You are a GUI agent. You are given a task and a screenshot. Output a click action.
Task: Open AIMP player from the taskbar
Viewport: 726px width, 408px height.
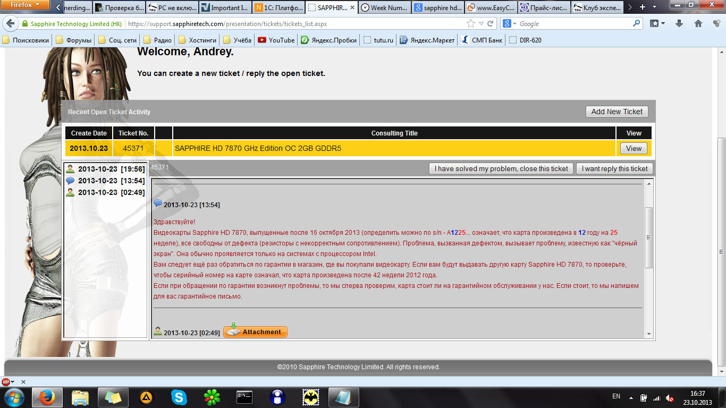point(146,397)
